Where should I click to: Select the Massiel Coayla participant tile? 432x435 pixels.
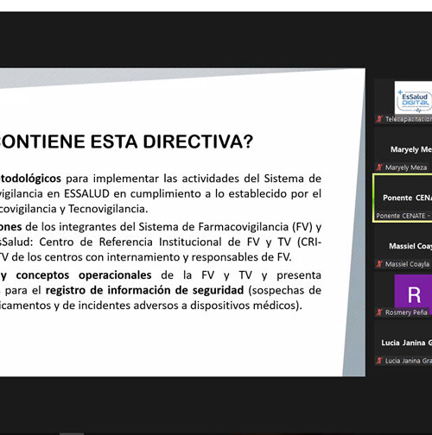click(403, 246)
